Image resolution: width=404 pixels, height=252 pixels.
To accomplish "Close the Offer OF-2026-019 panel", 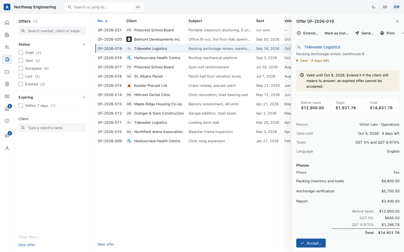I will [x=397, y=21].
